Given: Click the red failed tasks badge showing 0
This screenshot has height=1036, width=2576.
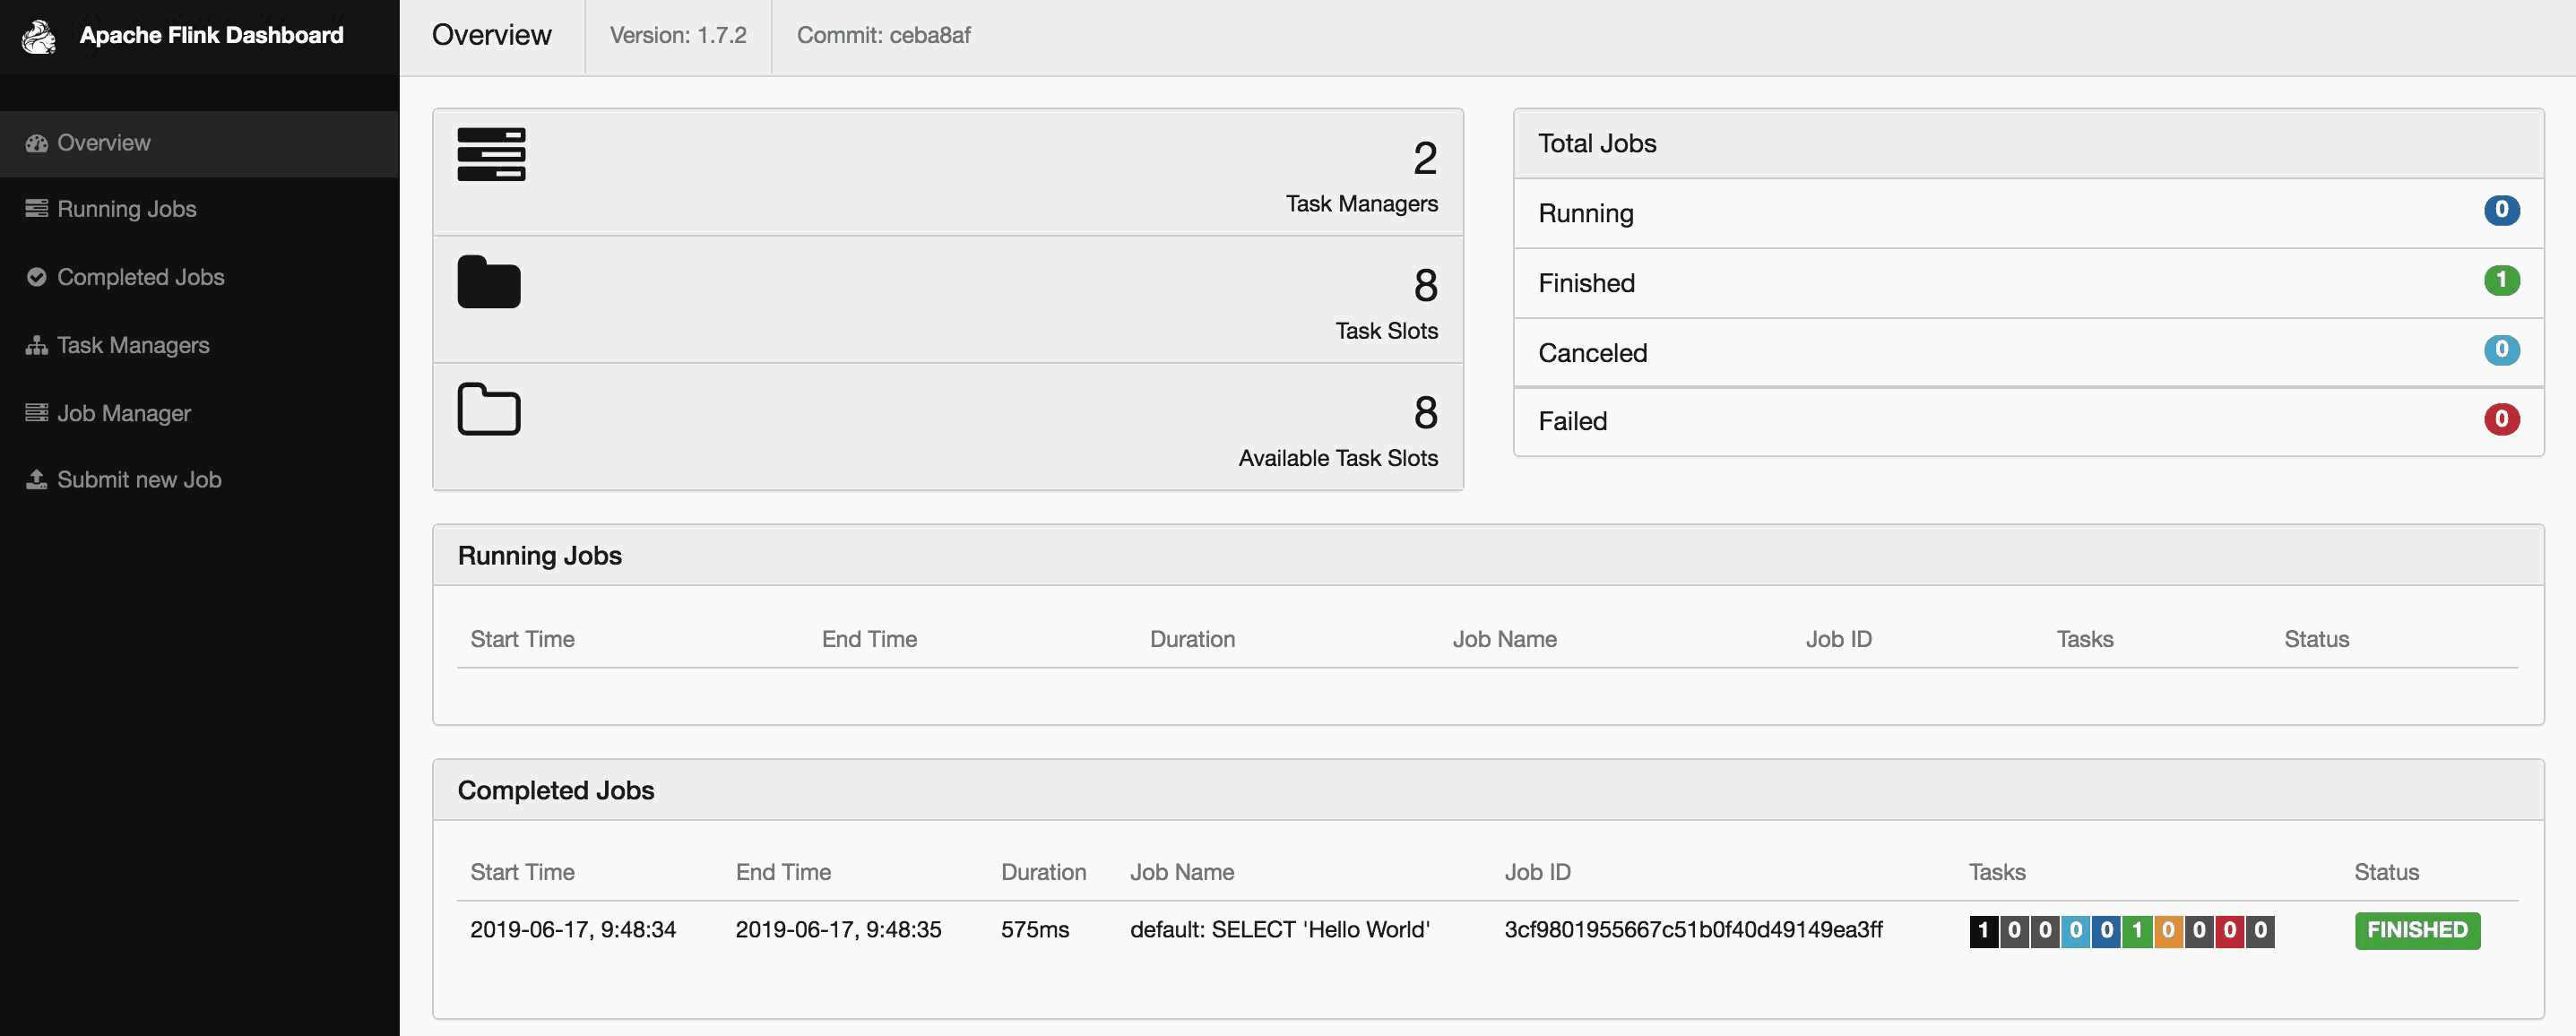Looking at the screenshot, I should (x=2229, y=931).
